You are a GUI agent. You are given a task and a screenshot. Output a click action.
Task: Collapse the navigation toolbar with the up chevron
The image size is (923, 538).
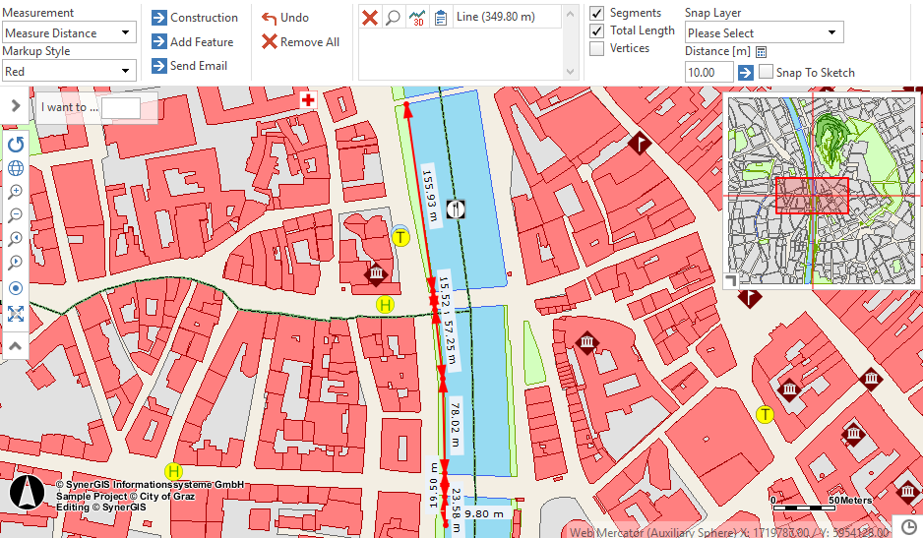(x=16, y=345)
